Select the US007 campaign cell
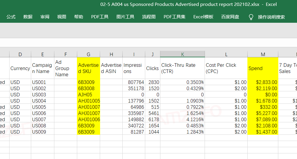The image size is (297, 159). click(x=42, y=119)
